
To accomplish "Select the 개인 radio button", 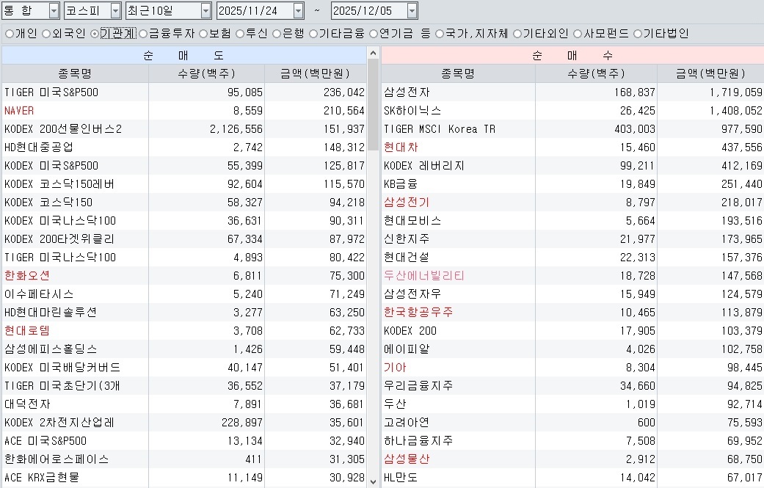I will [10, 34].
